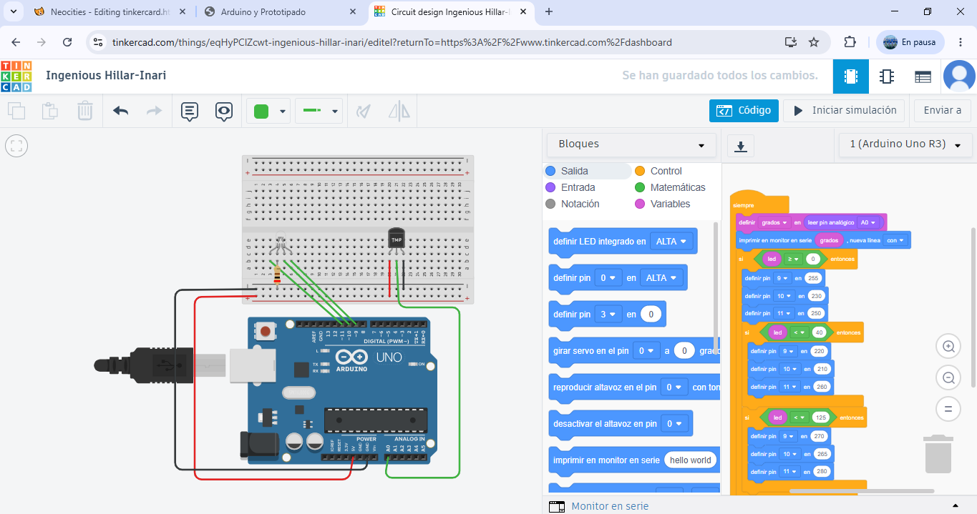The height and width of the screenshot is (514, 977).
Task: Click the rotate icon in toolbar
Action: click(364, 111)
